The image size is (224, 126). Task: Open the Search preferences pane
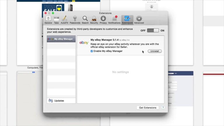click(85, 20)
